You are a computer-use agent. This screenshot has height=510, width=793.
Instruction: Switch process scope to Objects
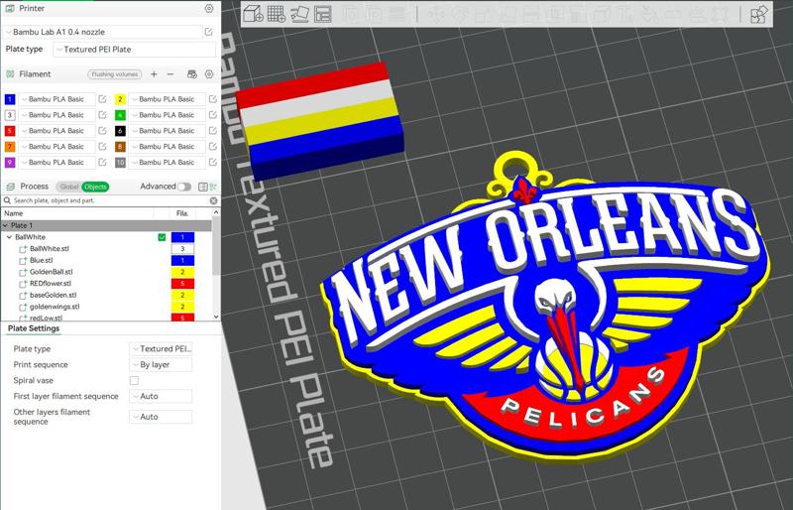point(95,187)
